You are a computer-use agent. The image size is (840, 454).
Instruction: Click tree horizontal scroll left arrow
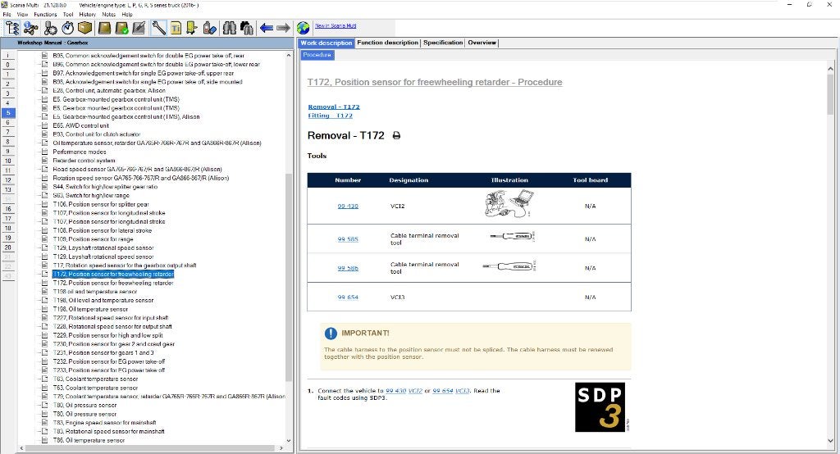[x=21, y=448]
